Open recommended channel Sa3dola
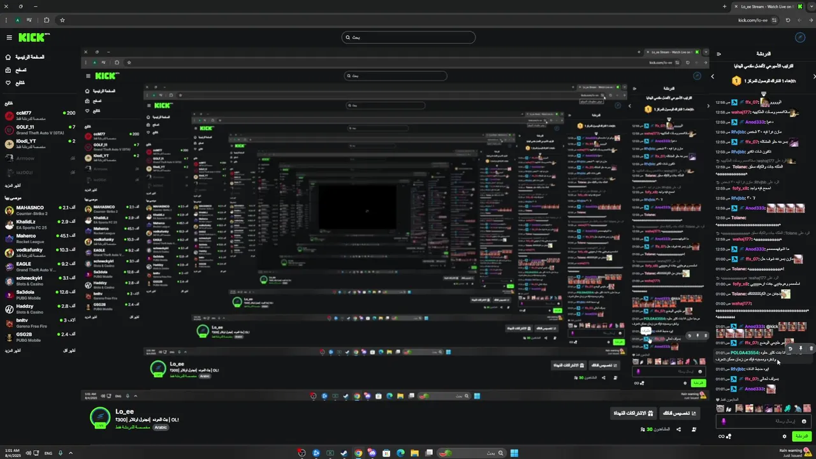Screen dimensions: 816x459 40,294
